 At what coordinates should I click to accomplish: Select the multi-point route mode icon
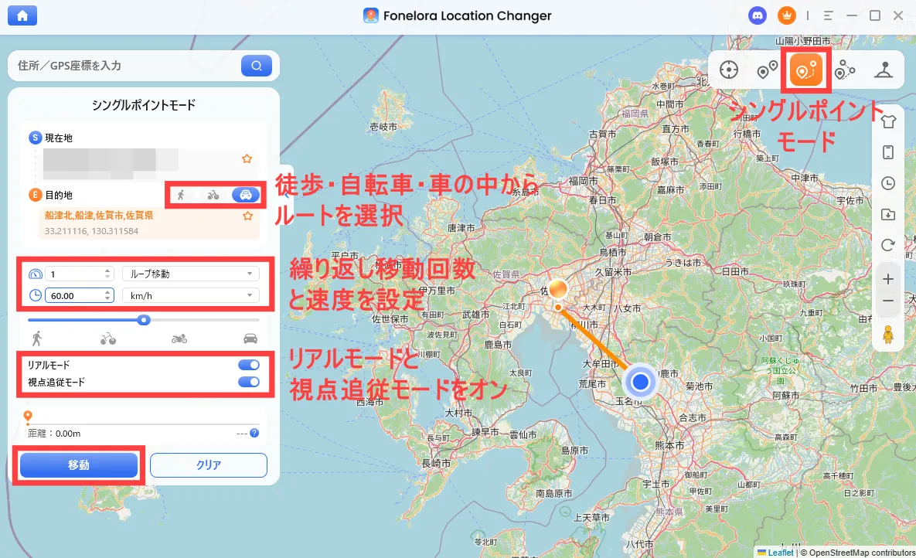coord(845,70)
